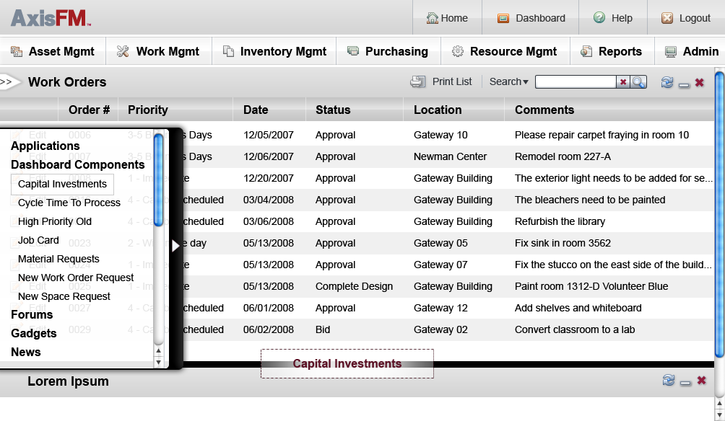This screenshot has width=725, height=421.
Task: Refresh the Lorem Ipsum panel
Action: point(668,381)
